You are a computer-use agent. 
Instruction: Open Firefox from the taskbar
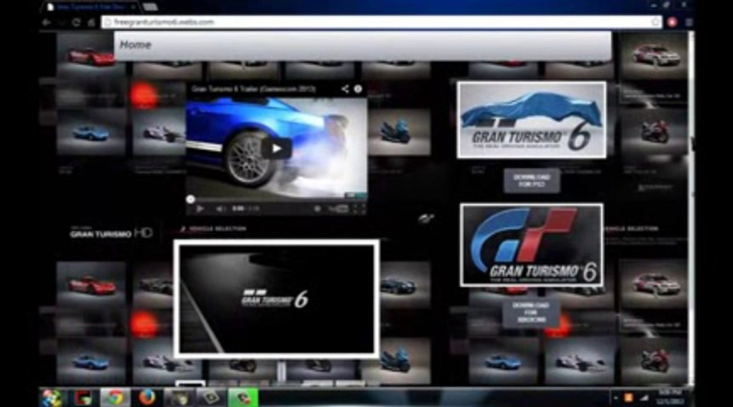(x=147, y=397)
